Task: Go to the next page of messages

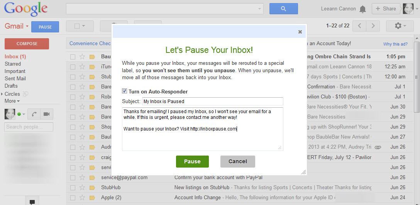Action: [x=373, y=26]
